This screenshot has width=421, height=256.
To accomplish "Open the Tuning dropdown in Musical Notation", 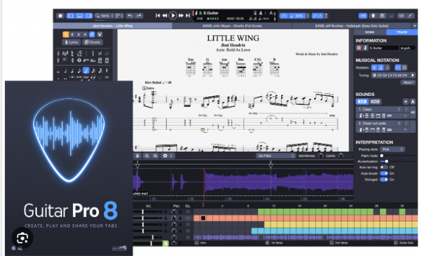I will point(392,75).
